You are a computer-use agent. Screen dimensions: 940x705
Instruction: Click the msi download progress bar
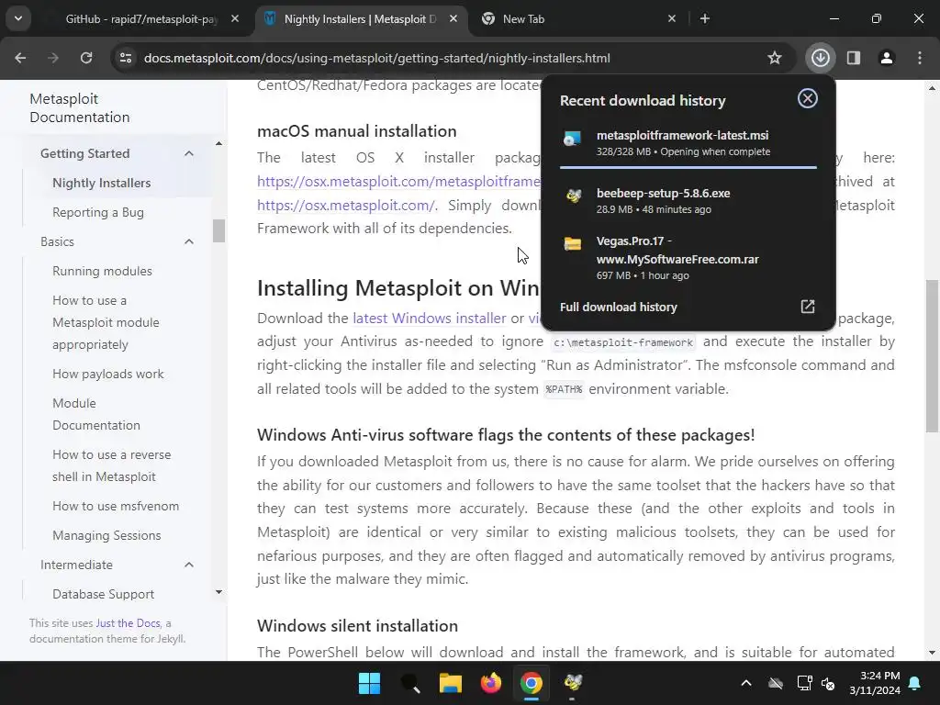[x=688, y=167]
